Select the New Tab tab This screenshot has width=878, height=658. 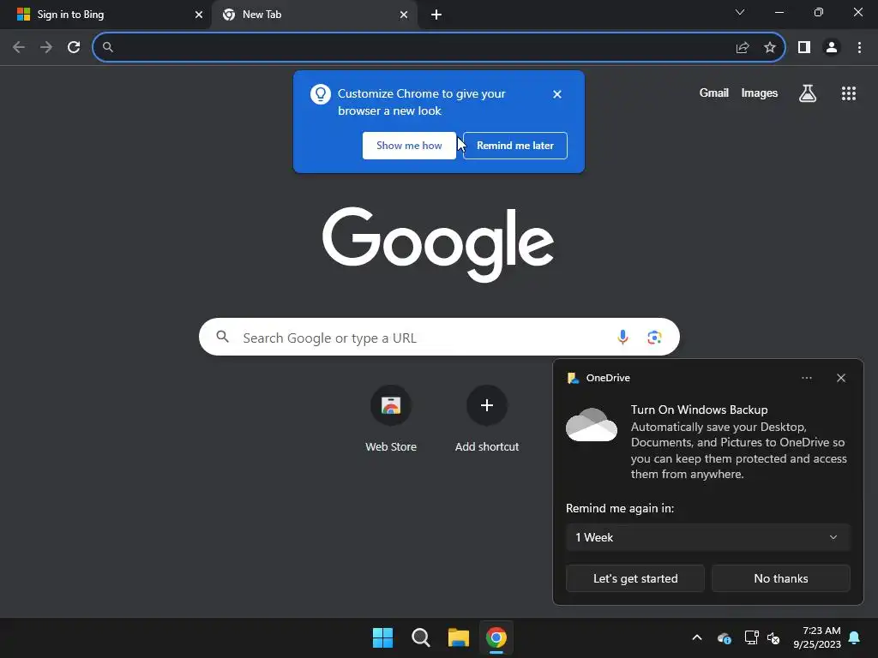click(x=314, y=15)
